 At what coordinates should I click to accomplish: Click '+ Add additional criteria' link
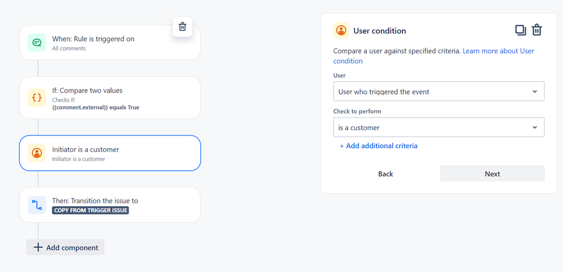[x=379, y=146]
